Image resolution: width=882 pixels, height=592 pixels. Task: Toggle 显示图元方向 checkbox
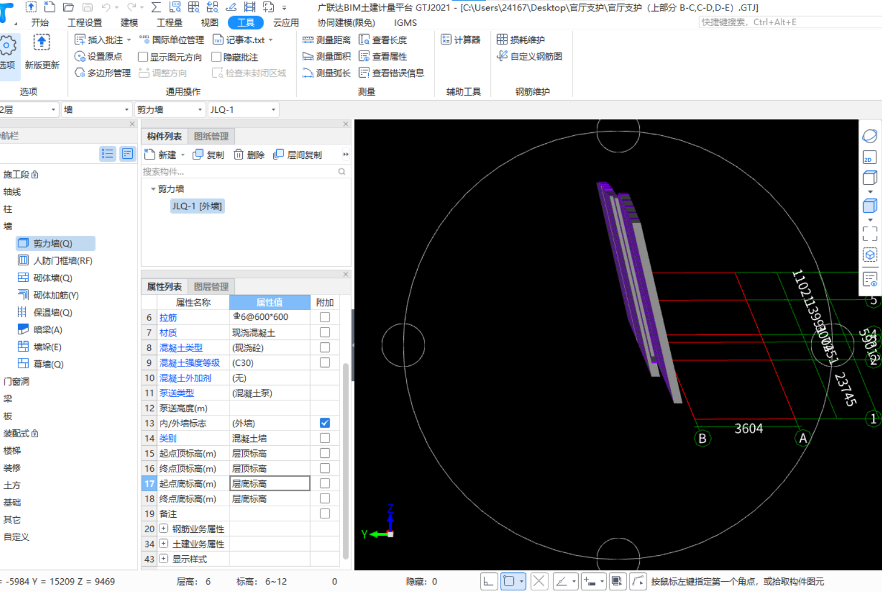(x=143, y=57)
